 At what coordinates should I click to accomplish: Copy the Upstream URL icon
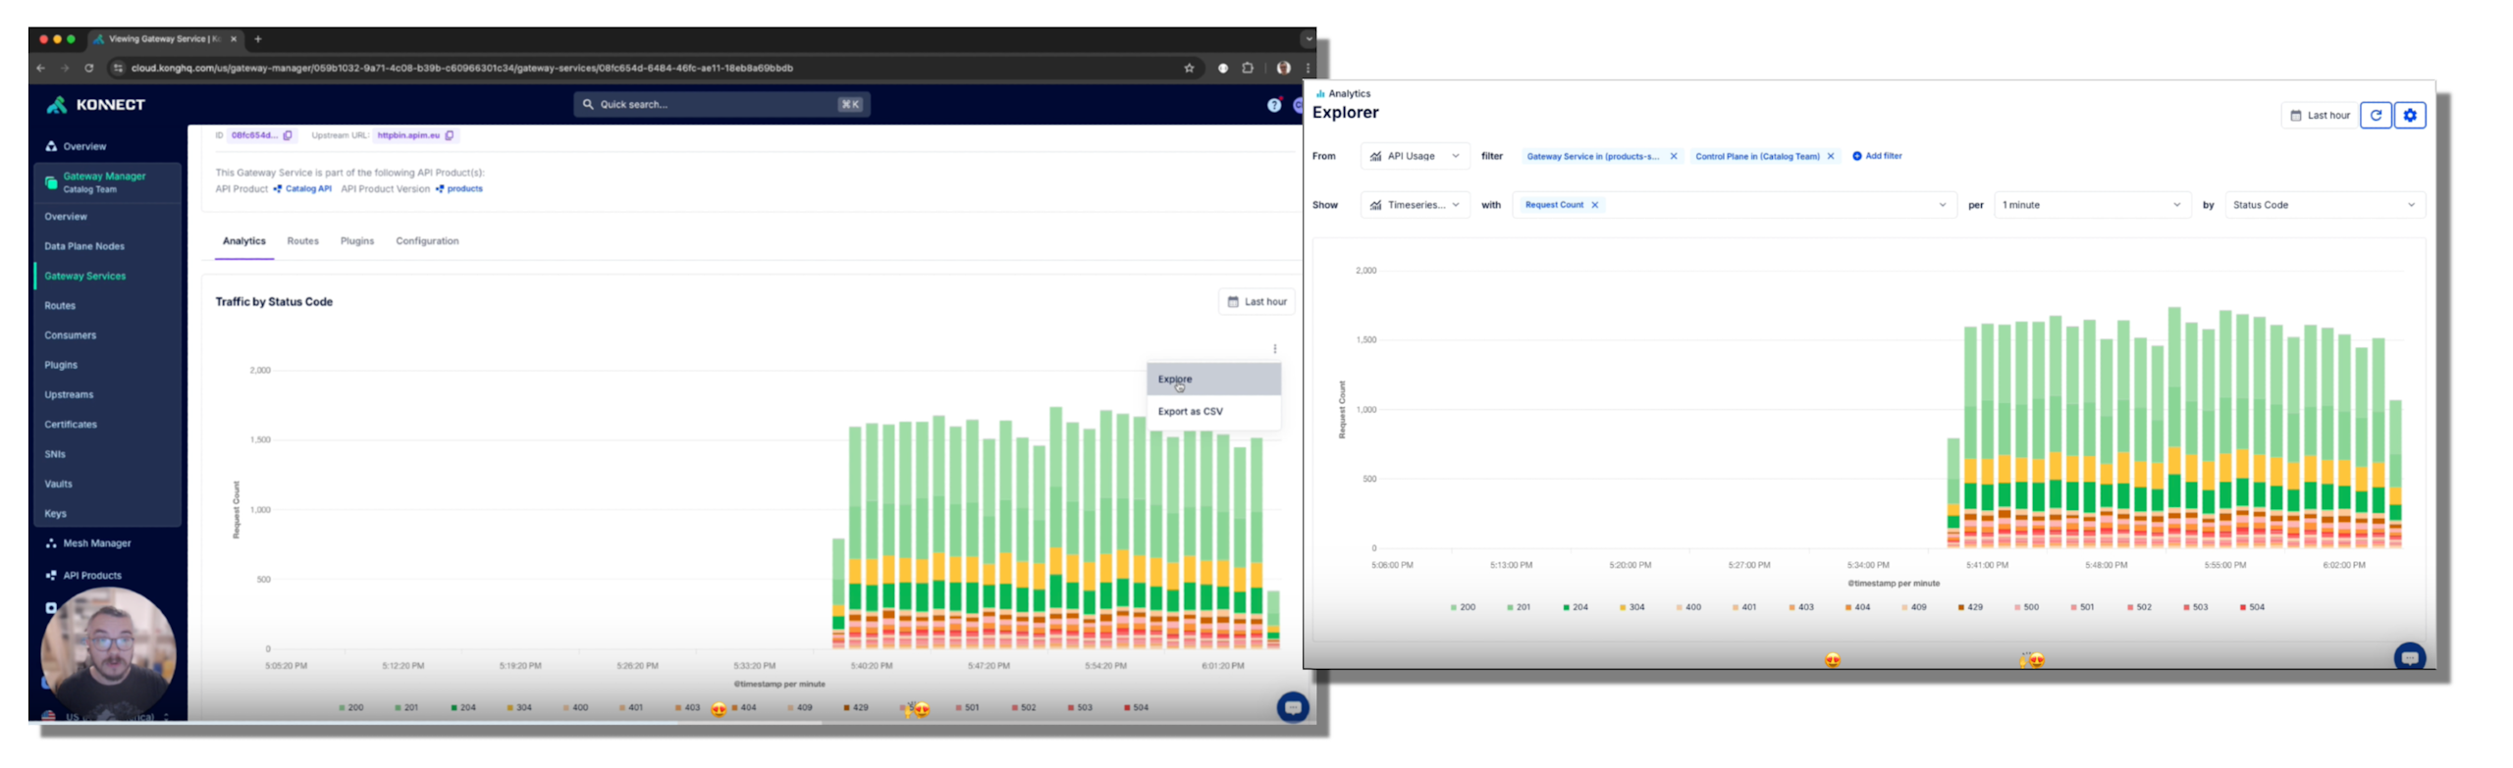[450, 136]
